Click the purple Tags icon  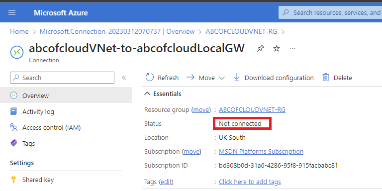point(13,143)
